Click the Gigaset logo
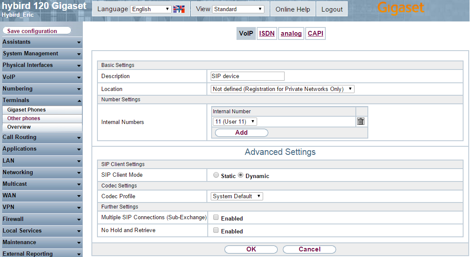Viewport: 470px width, 257px height. 400,8
